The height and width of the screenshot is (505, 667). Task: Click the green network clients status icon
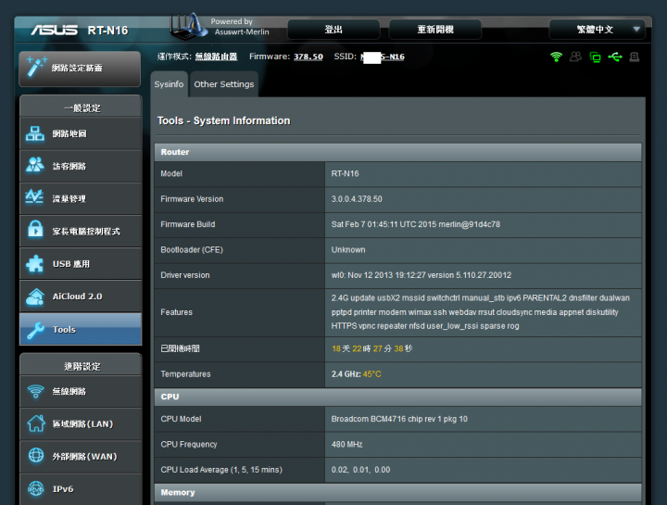595,57
